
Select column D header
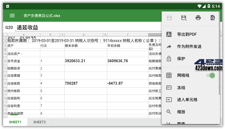[x=84, y=35]
